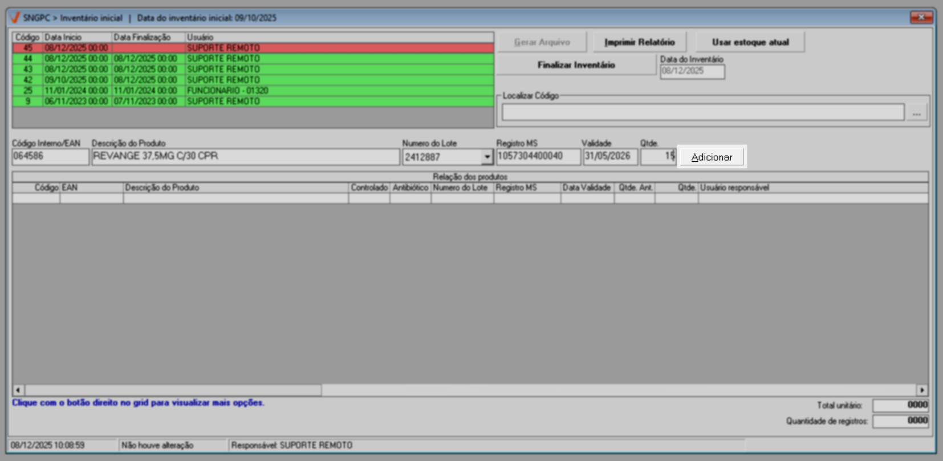
Task: Click status bar Responsável: SUPORTE REMOTO
Action: point(292,446)
